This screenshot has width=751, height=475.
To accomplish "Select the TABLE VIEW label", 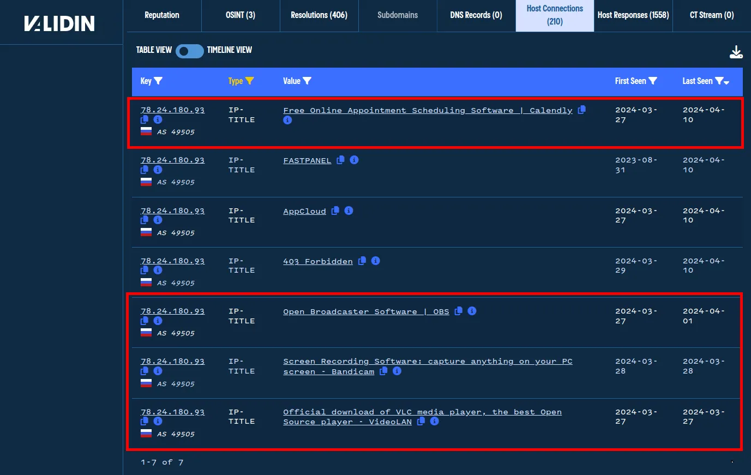I will click(x=154, y=50).
